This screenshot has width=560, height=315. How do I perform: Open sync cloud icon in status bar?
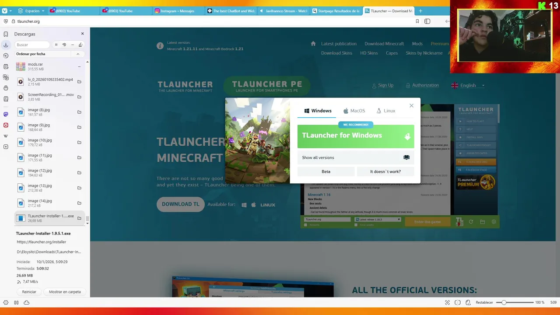point(26,302)
